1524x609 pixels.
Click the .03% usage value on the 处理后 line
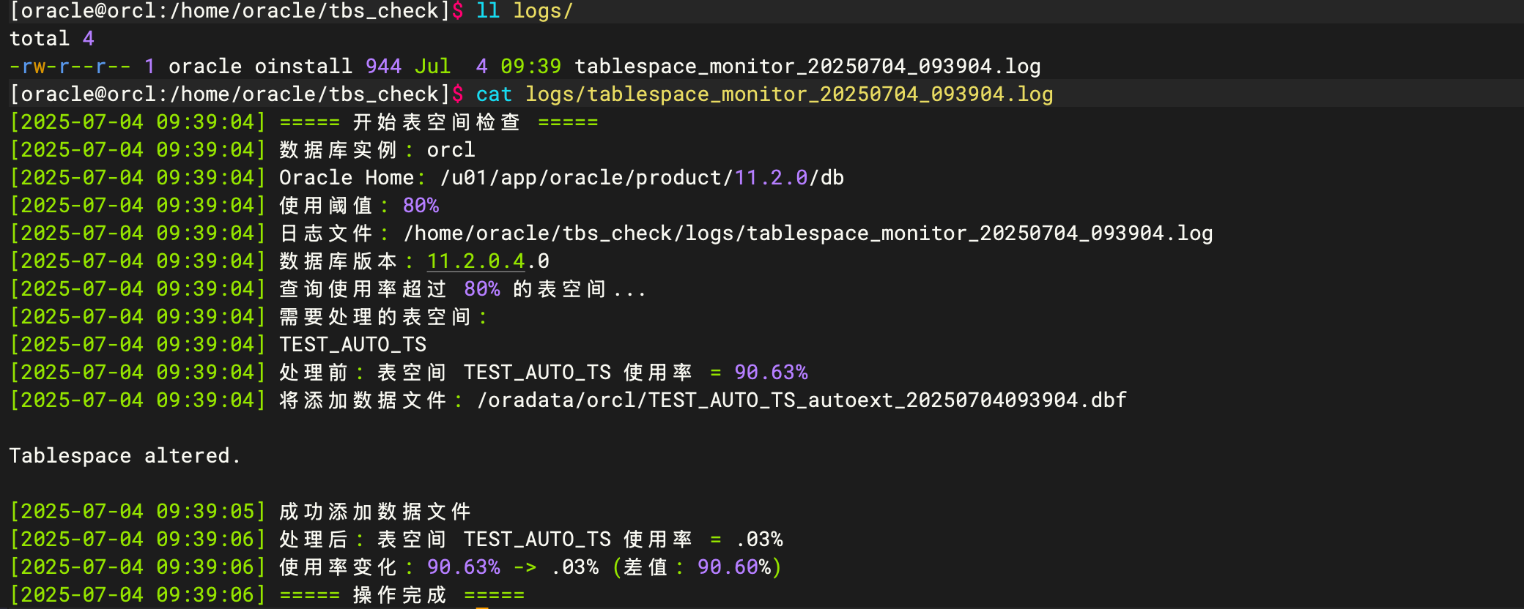coord(760,539)
